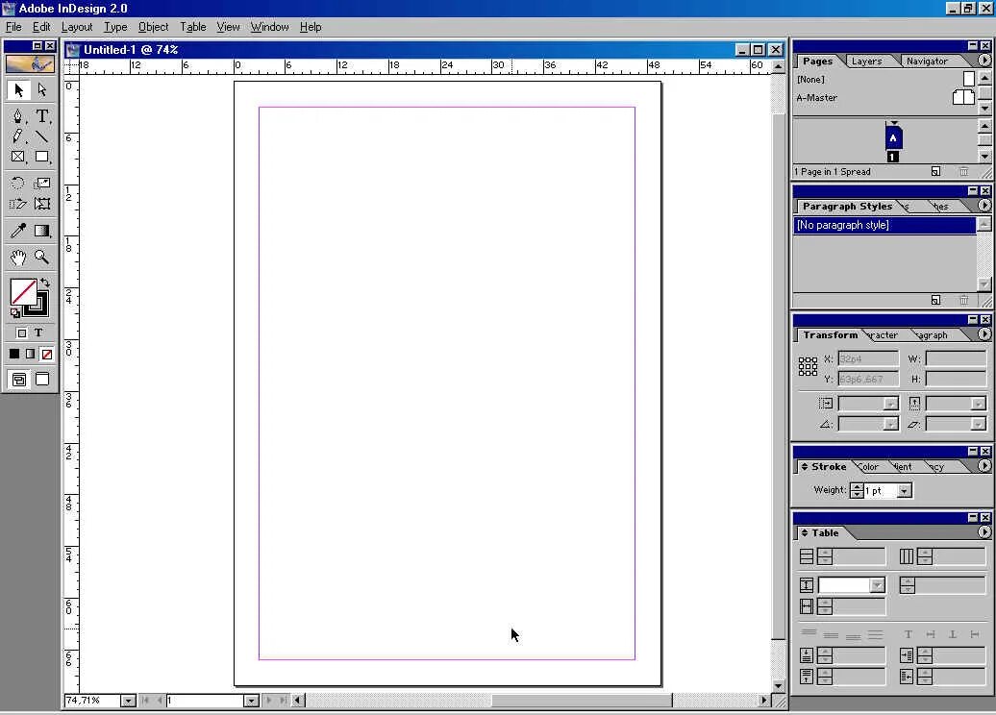Activate the Type tool
Screen dimensions: 996x715
point(42,115)
